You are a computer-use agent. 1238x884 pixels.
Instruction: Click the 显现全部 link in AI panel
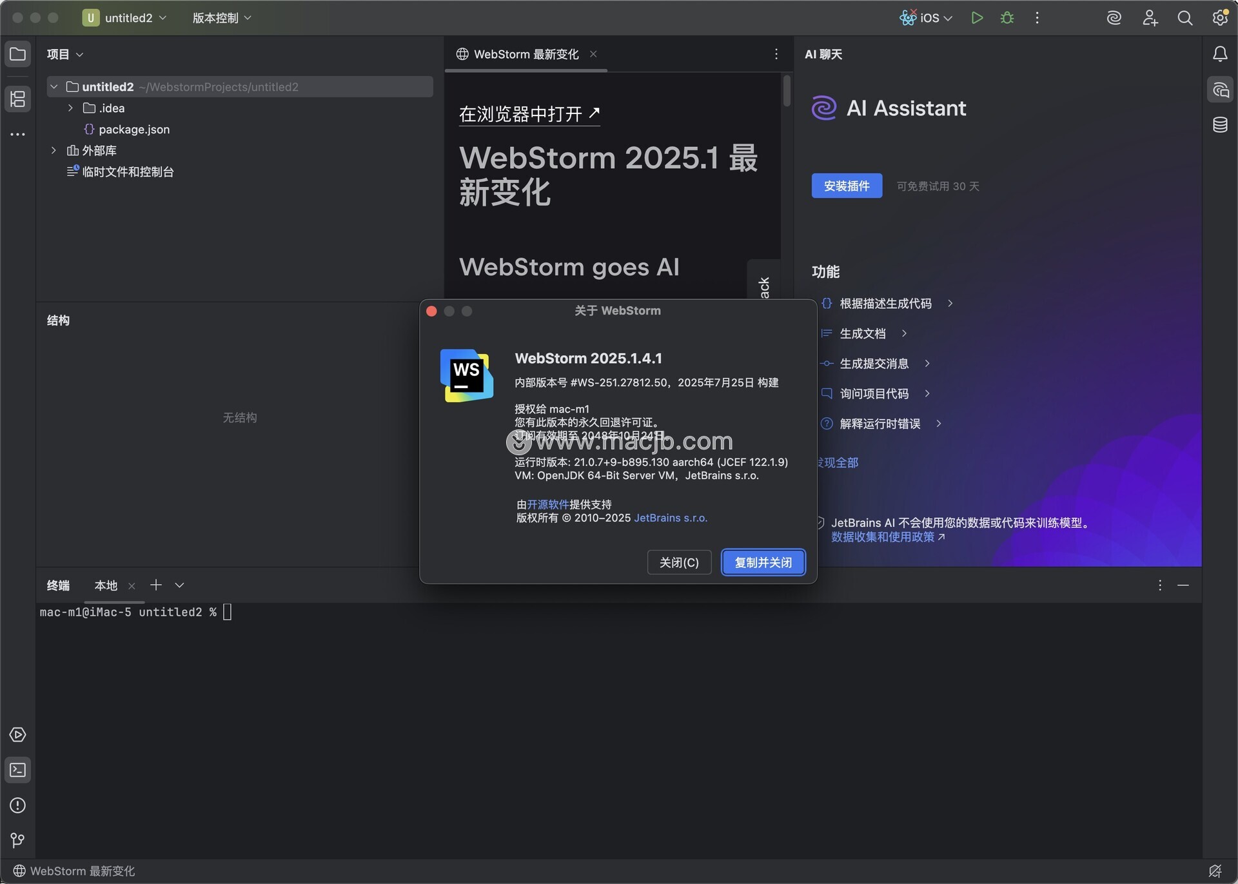point(838,463)
